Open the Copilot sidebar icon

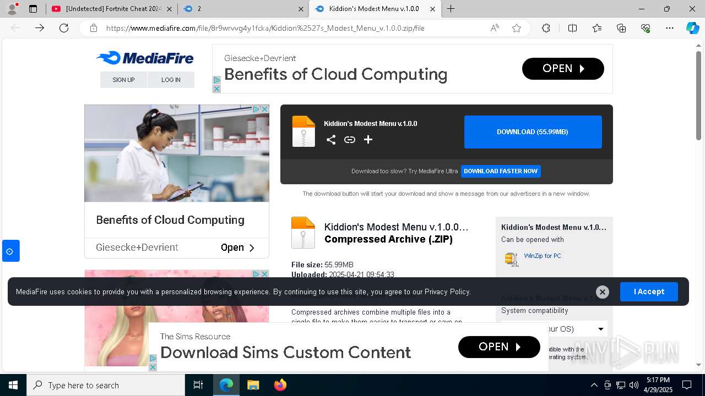point(692,28)
